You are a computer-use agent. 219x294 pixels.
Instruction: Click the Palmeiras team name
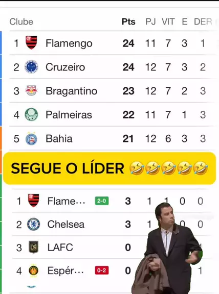69,115
